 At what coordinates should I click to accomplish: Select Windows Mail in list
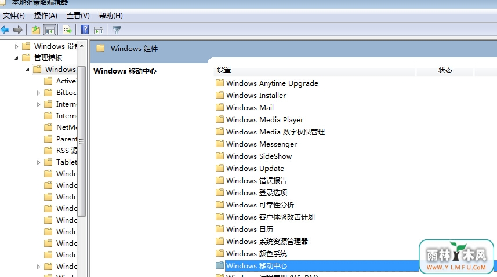[250, 107]
